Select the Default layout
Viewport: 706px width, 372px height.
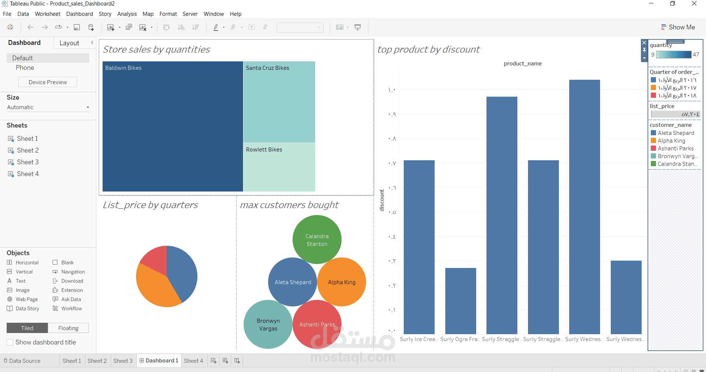tap(48, 58)
